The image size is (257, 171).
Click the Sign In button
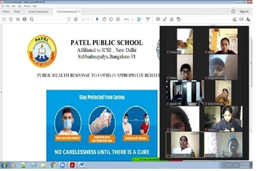244,12
